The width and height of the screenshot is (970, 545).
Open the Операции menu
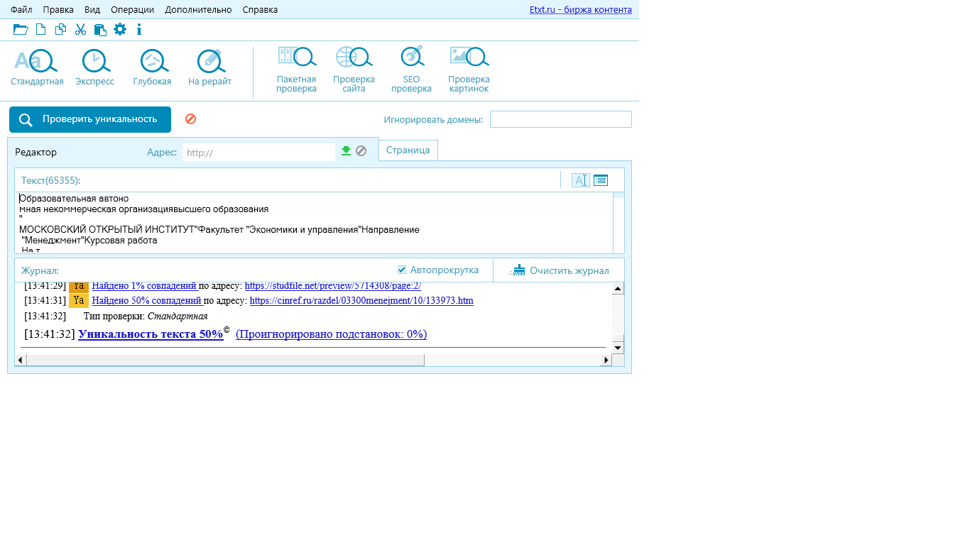click(132, 10)
